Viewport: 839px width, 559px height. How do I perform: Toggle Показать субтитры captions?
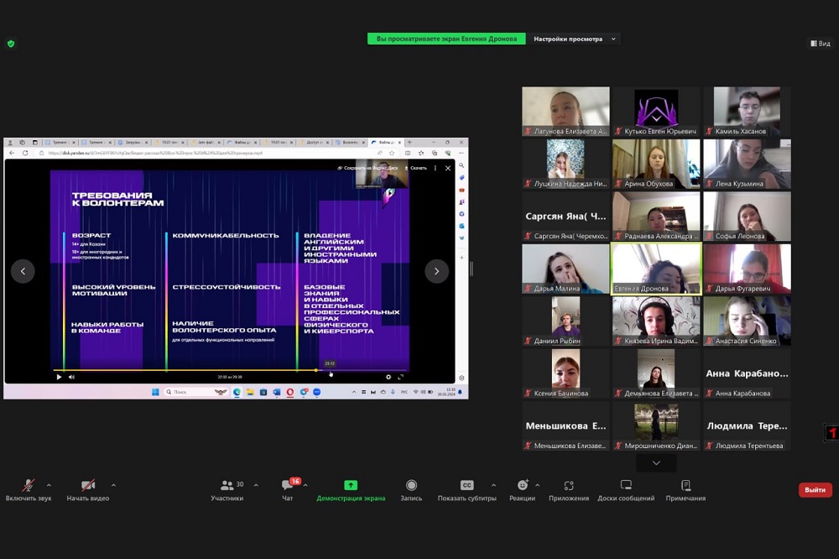point(466,489)
